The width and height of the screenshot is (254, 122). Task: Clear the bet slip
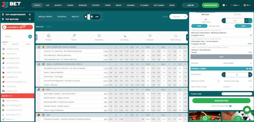click(221, 57)
